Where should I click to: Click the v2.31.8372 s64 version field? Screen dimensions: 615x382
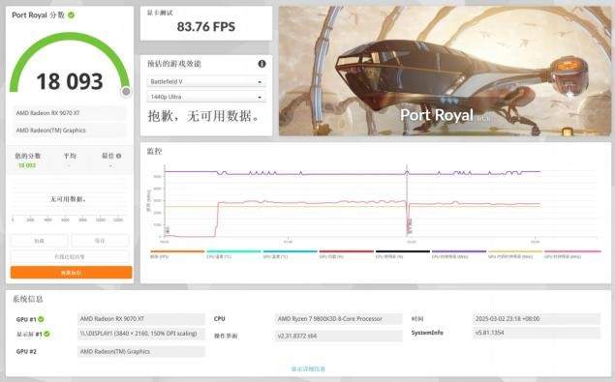pyautogui.click(x=338, y=336)
